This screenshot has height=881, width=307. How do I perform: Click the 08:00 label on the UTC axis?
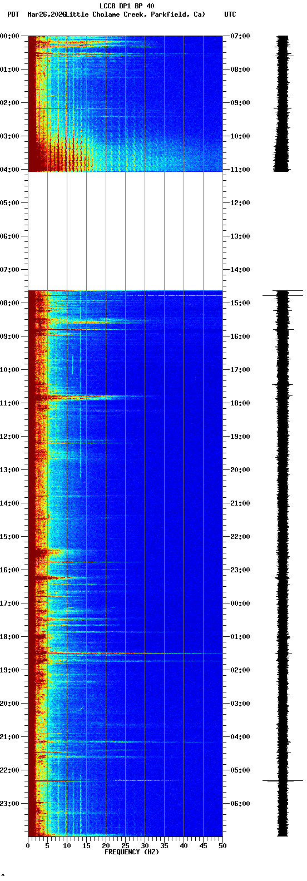(x=240, y=70)
